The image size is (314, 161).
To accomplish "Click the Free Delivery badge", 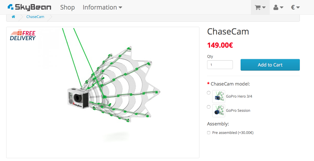I will click(x=23, y=36).
